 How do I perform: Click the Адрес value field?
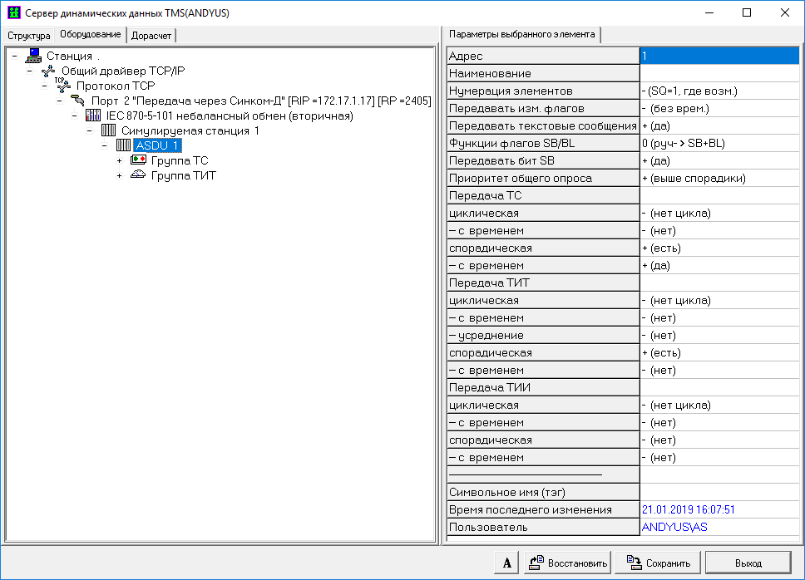719,56
